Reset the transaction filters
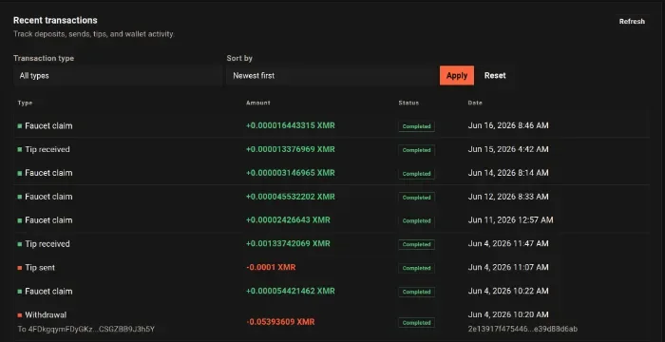665x342 pixels. (x=495, y=76)
